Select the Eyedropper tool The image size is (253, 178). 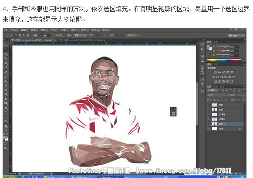(6, 67)
